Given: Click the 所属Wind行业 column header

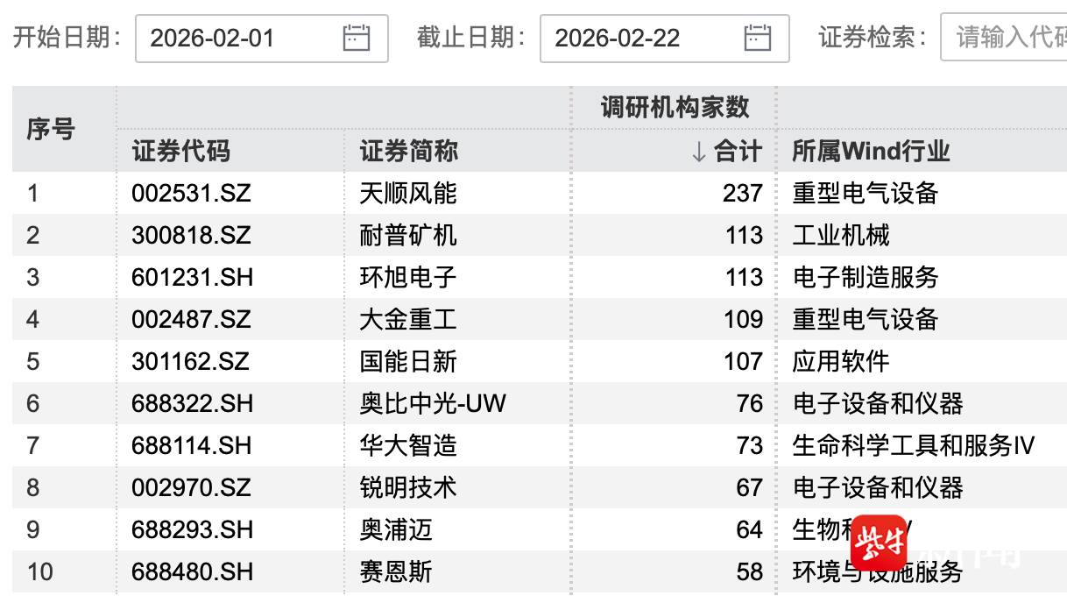Looking at the screenshot, I should pyautogui.click(x=871, y=152).
